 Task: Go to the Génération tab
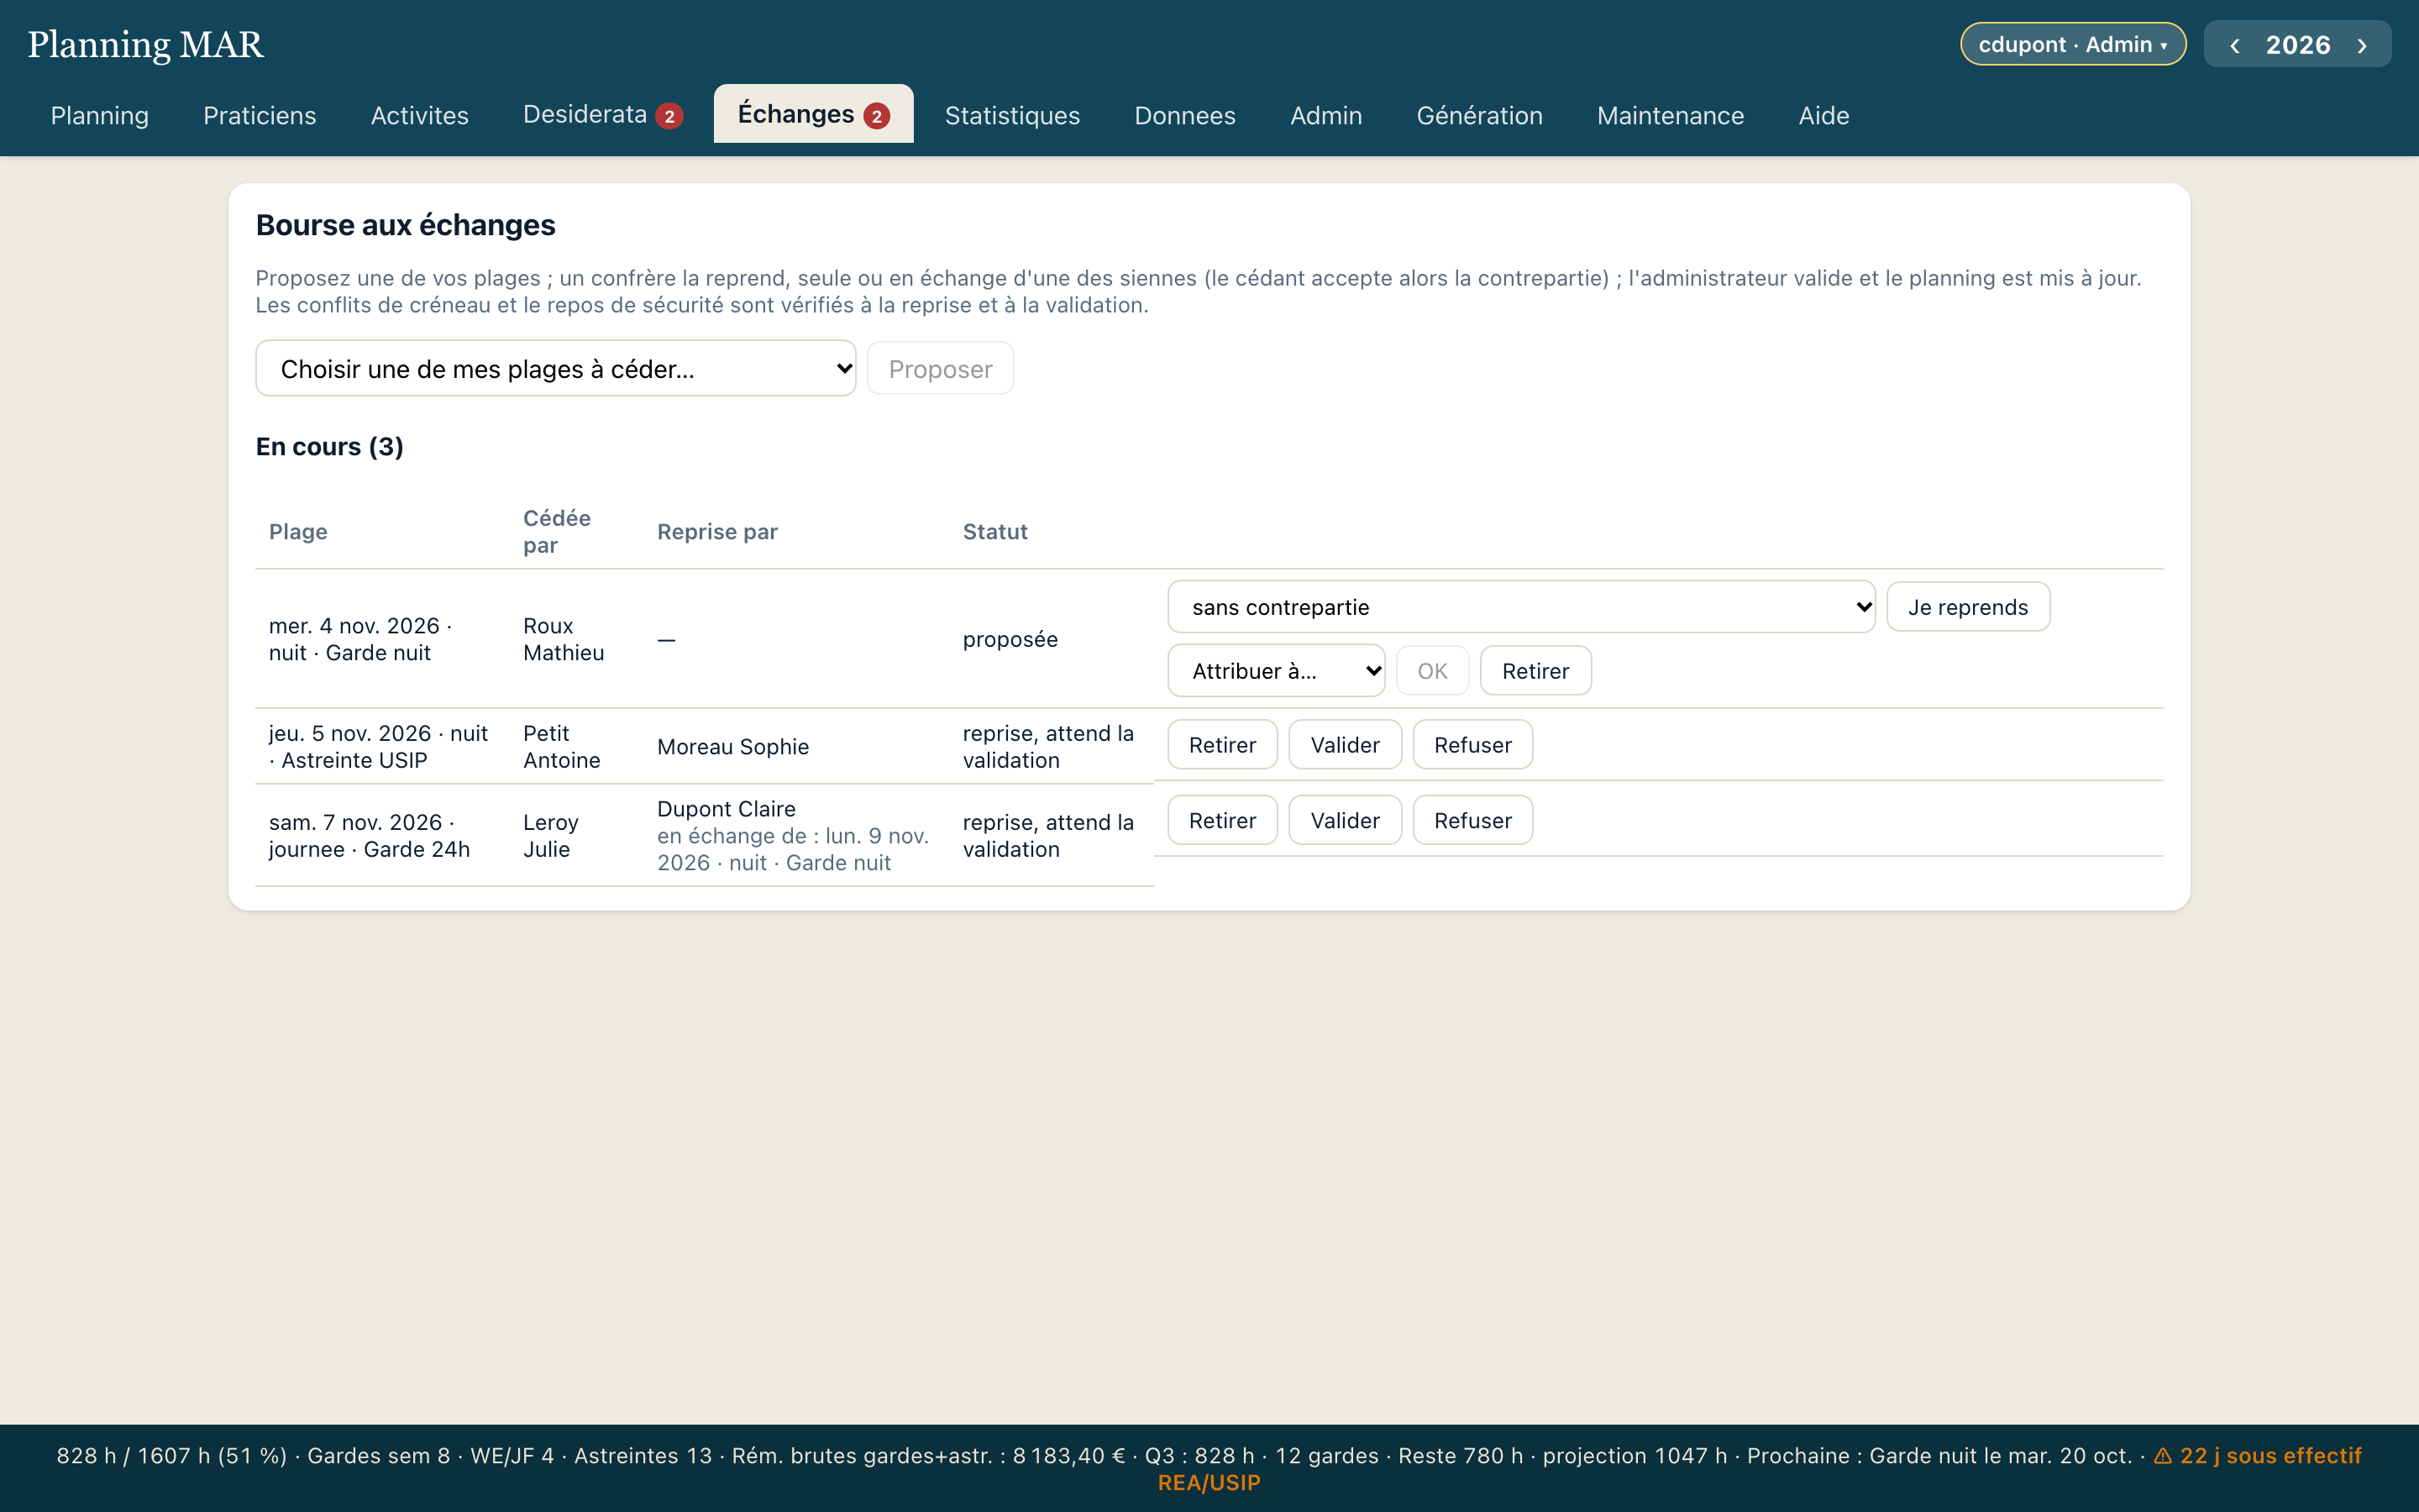(1479, 115)
